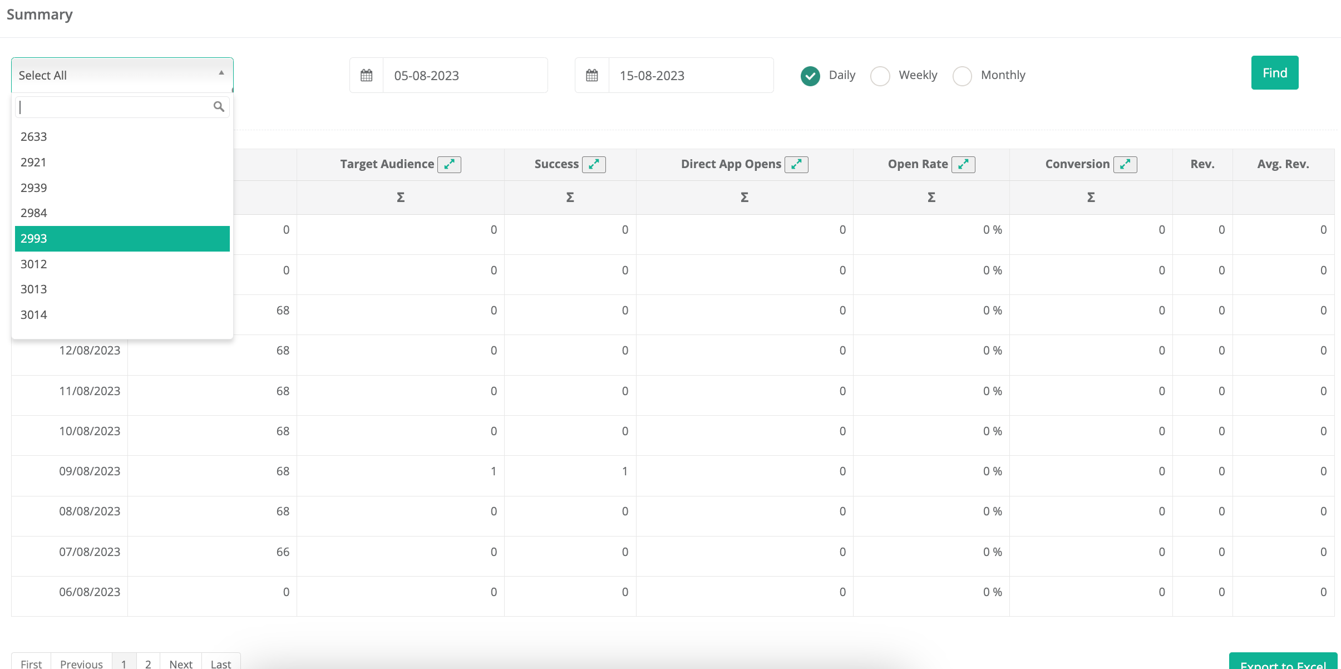Click the sigma under Target Audience
This screenshot has width=1341, height=669.
[401, 197]
